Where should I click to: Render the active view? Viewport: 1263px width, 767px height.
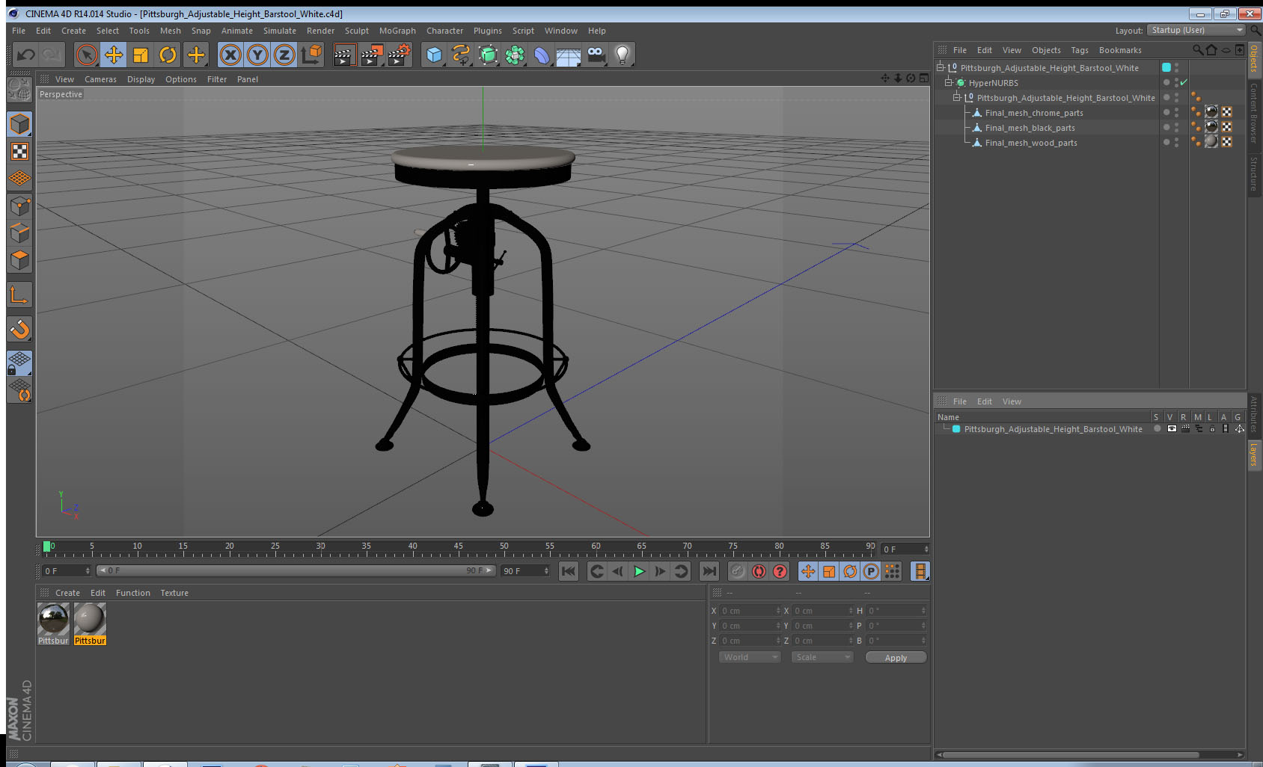click(344, 55)
